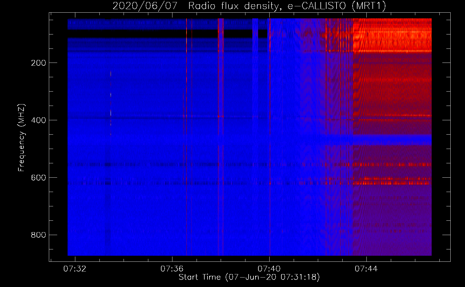Click the 07:32 time tick label
465x287 pixels.
click(75, 269)
